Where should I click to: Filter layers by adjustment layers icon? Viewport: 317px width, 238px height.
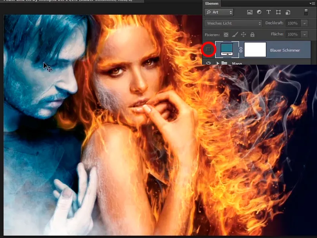pos(259,12)
